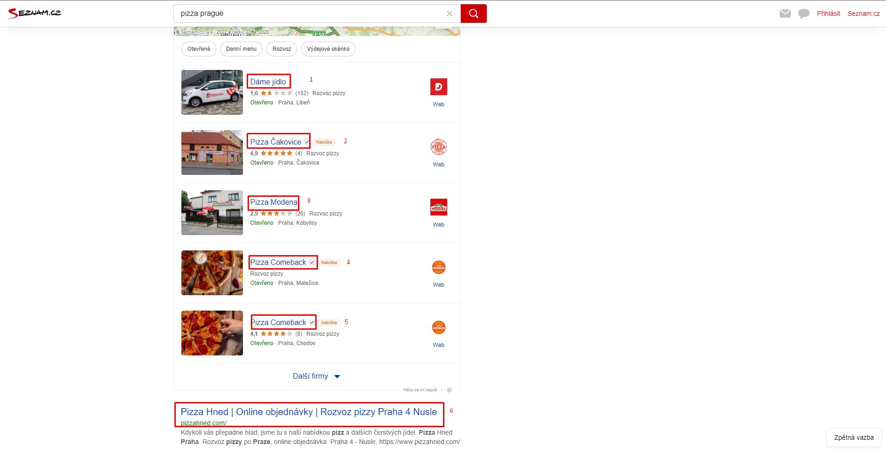
Task: Click Web link for Pizza Comeback Malešice
Action: tap(438, 285)
